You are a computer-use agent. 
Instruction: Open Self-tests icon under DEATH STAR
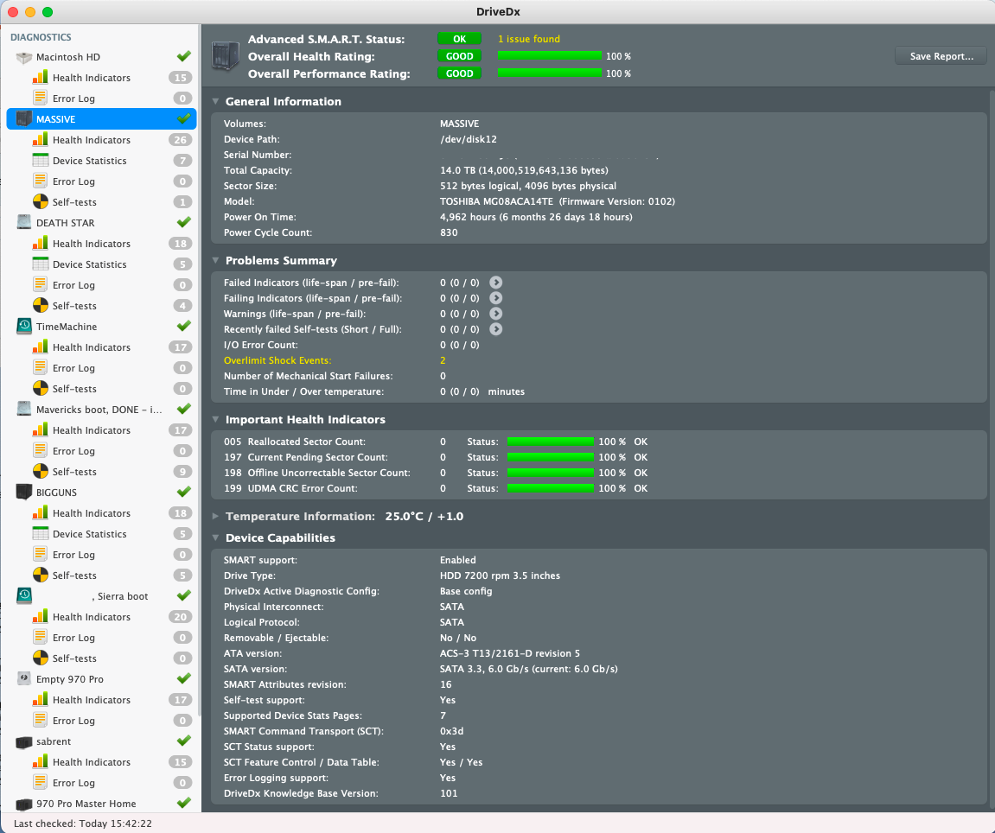40,306
